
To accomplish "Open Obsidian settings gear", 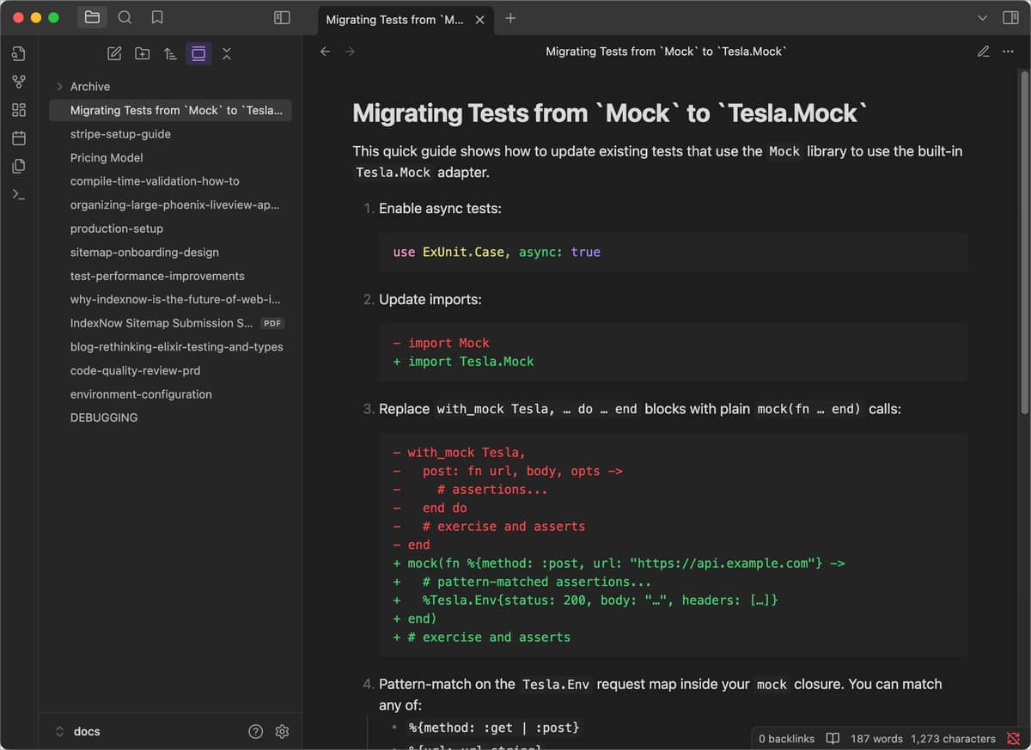I will click(282, 732).
